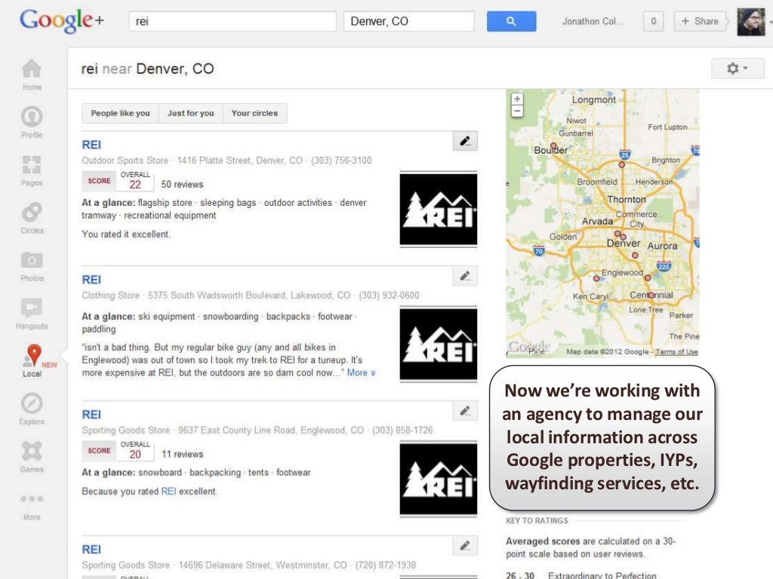Screen dimensions: 773x579
Task: Click the Boulder map marker
Action: coord(553,146)
